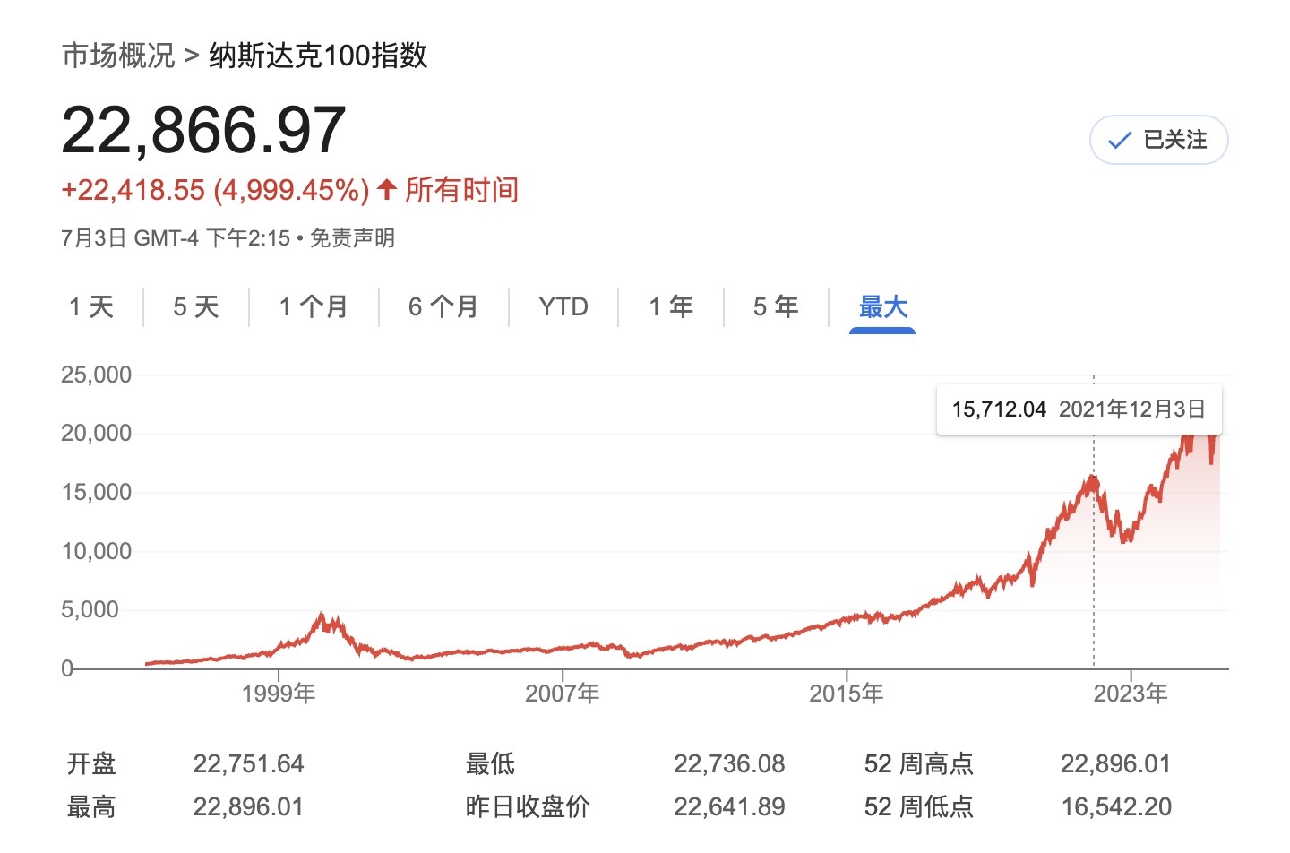Click the 15,000 y-axis label
The width and height of the screenshot is (1290, 853).
click(x=96, y=492)
